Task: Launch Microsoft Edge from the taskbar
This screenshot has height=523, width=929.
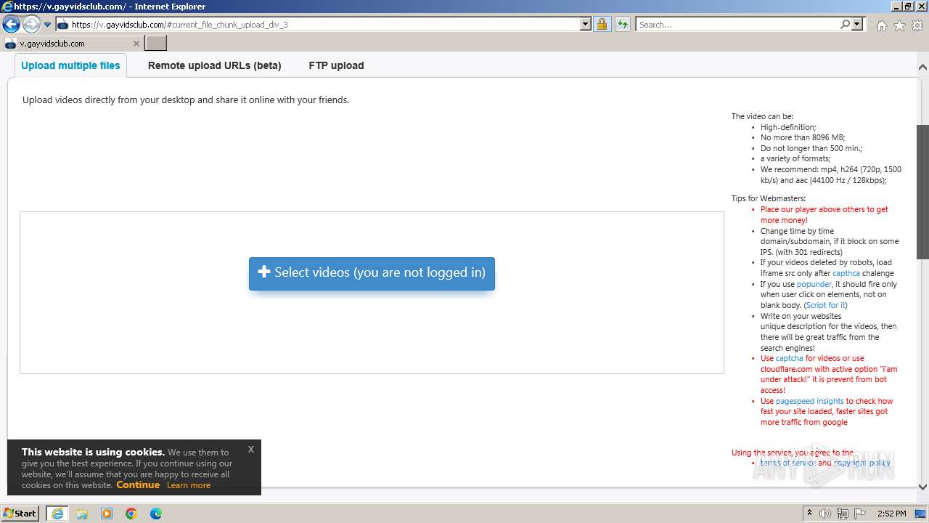Action: (156, 514)
